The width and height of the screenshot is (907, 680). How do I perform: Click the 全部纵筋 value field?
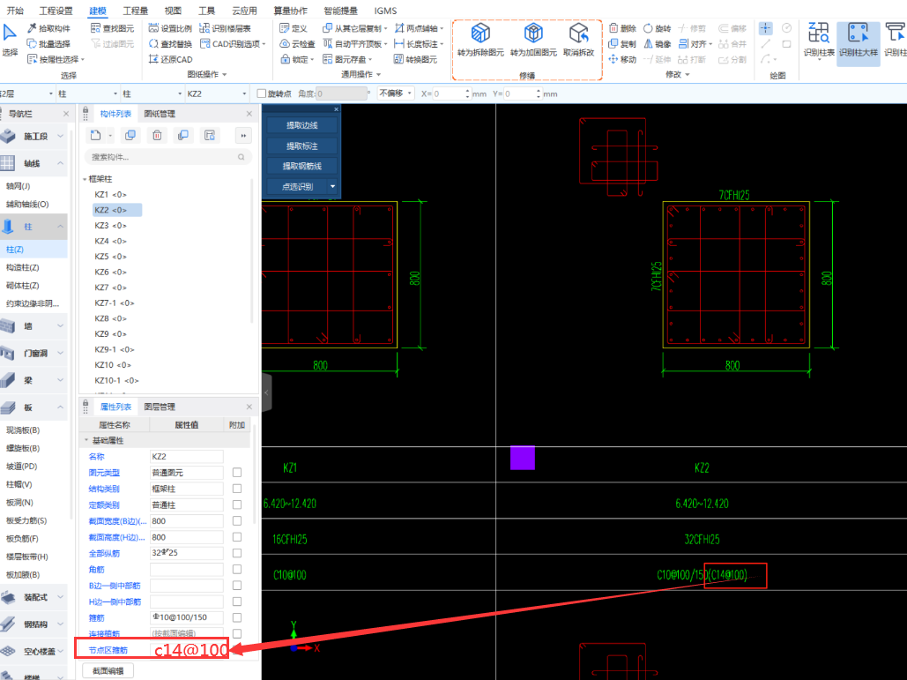186,553
